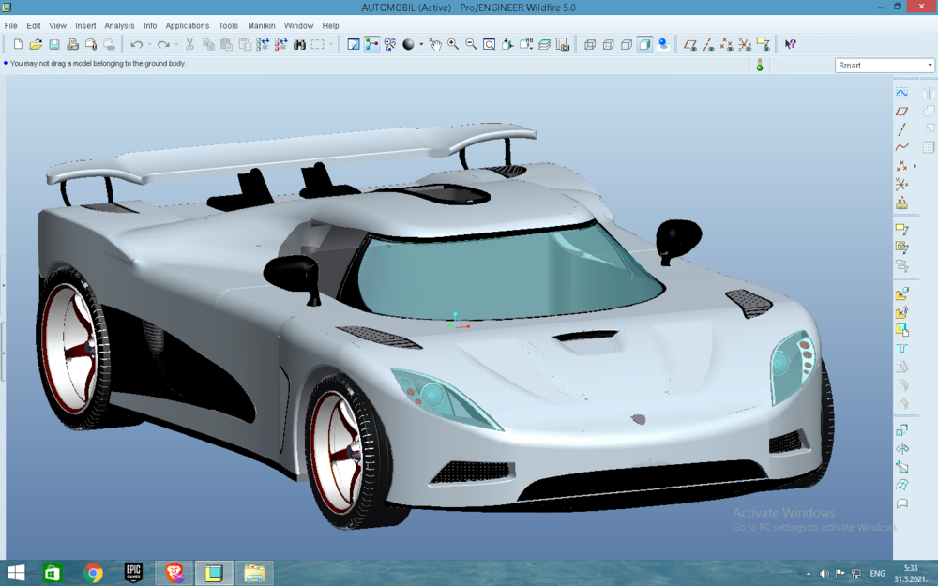This screenshot has height=586, width=938.
Task: Open the File menu
Action: [10, 25]
